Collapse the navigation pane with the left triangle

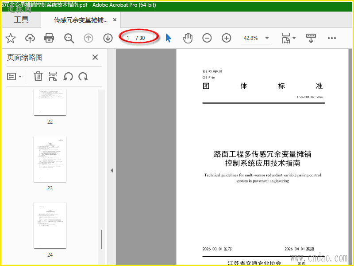(112, 170)
